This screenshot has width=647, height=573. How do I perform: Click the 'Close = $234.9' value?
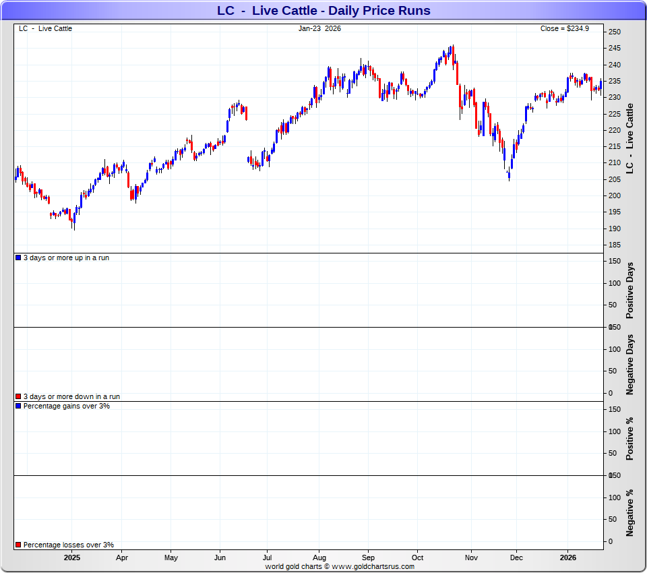coord(565,28)
